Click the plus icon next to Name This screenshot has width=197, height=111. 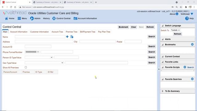click(67, 37)
